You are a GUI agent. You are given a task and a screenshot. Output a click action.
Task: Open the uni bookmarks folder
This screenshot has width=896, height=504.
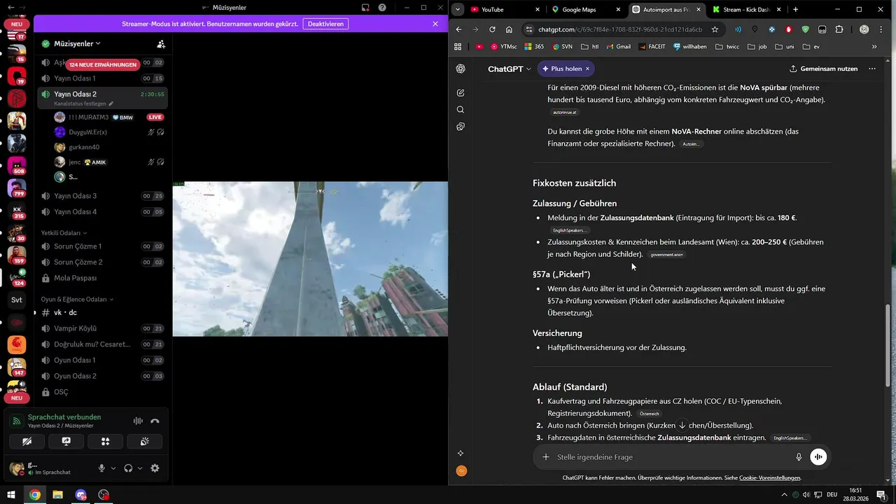784,47
